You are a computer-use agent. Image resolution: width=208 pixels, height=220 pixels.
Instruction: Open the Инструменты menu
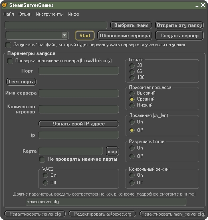(50, 14)
